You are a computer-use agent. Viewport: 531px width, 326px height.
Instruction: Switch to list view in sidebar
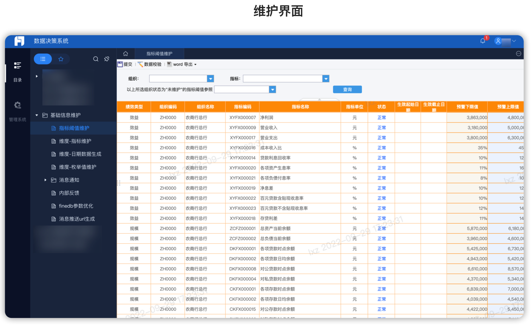coord(43,59)
